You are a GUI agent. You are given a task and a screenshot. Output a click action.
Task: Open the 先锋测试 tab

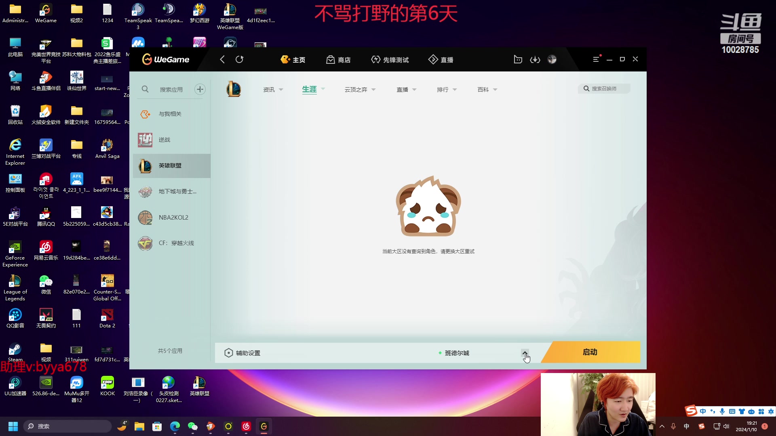point(390,60)
